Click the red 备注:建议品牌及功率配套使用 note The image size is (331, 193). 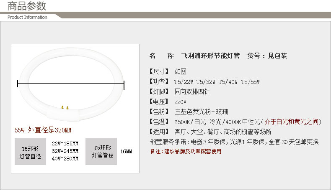186,151
